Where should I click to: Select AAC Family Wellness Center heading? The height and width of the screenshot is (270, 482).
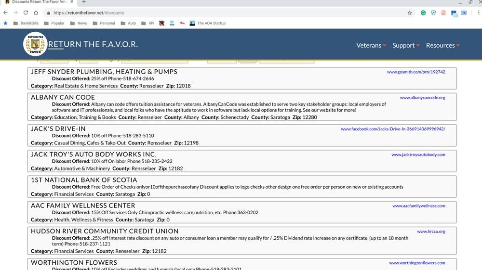click(83, 206)
